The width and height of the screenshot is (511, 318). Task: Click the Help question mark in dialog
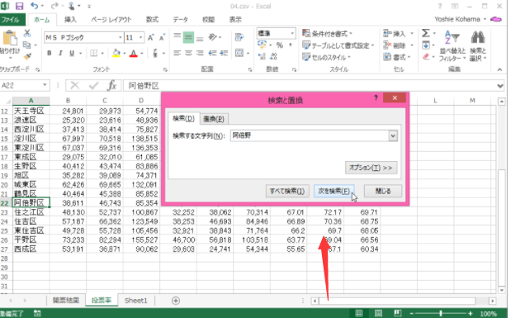tap(376, 97)
